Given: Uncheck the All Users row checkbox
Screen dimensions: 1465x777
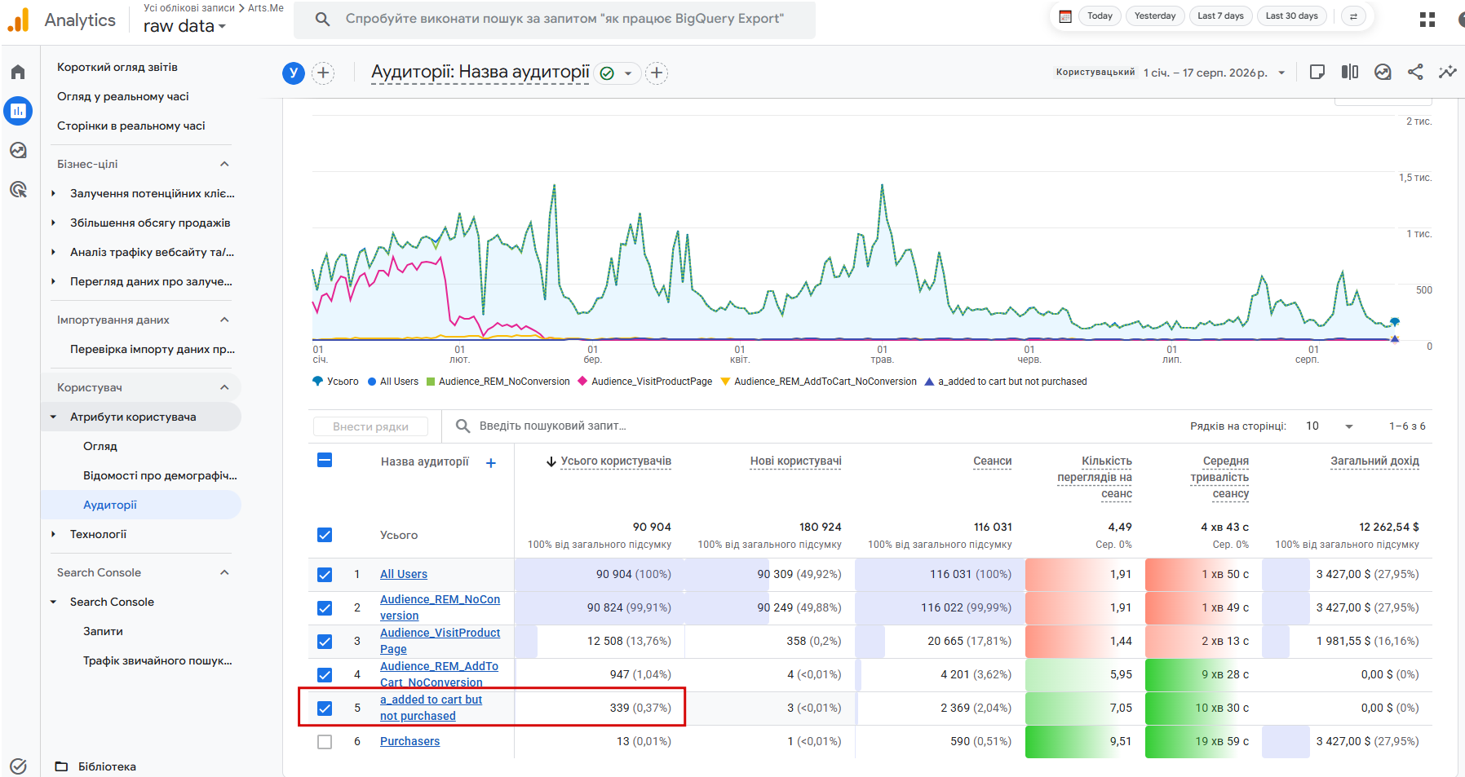Looking at the screenshot, I should pos(325,575).
